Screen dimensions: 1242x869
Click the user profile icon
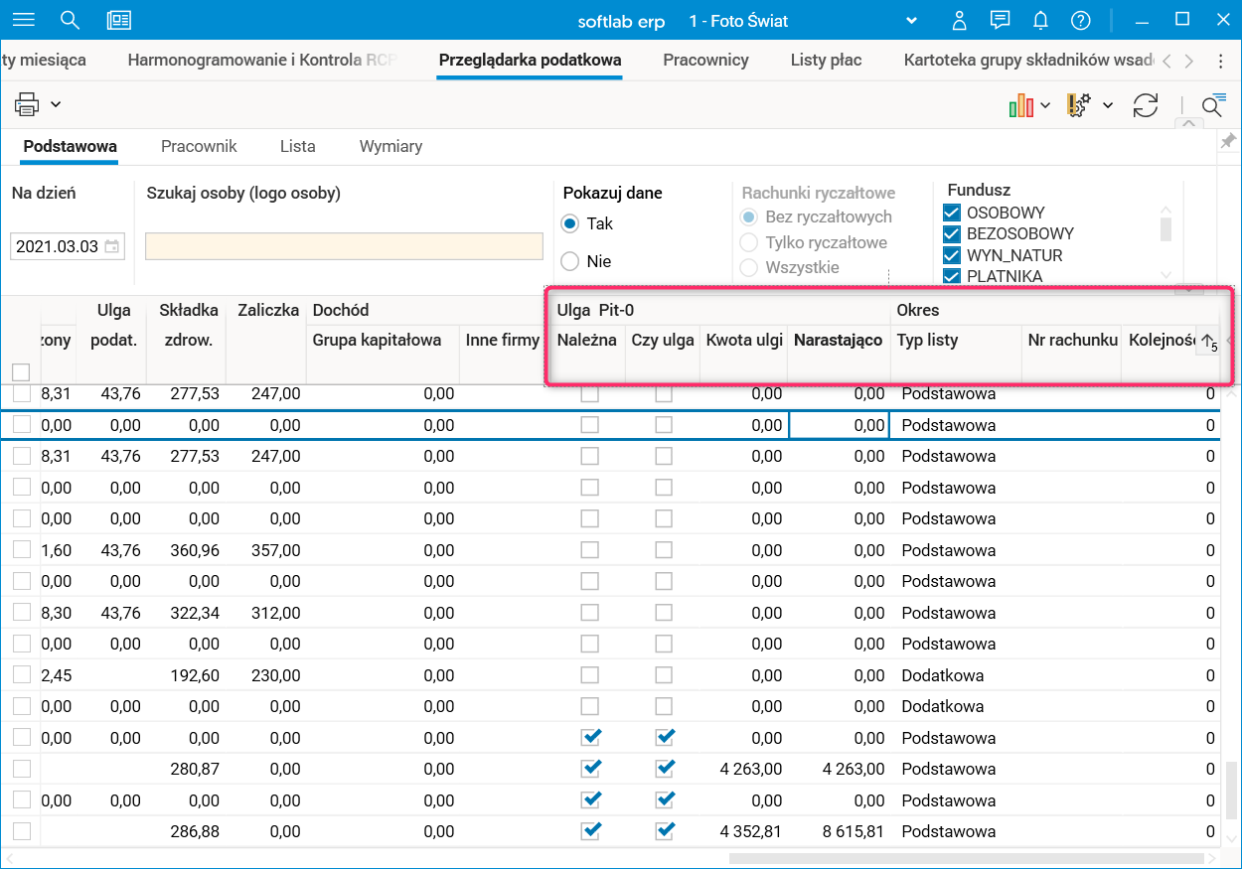tap(959, 21)
